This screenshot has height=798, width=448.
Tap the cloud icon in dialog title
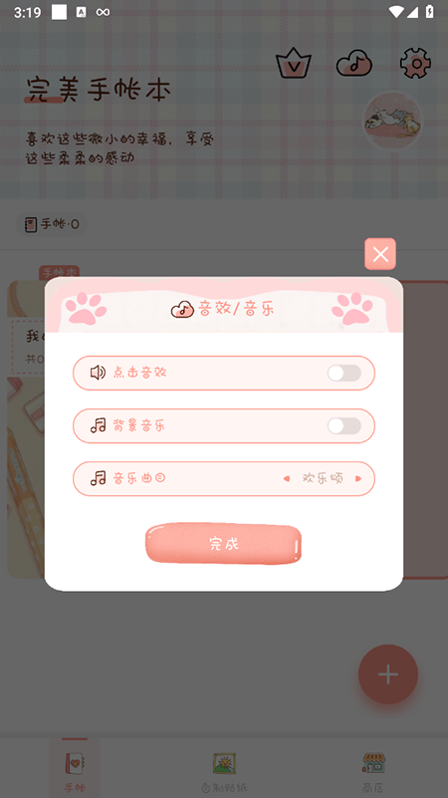(x=182, y=309)
